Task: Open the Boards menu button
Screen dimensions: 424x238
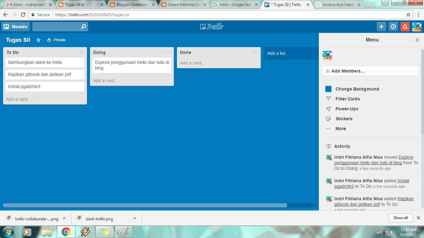Action: coord(16,27)
